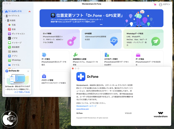
Task: Open 音楽 music icon in sidebar
Action: pyautogui.click(x=10, y=29)
